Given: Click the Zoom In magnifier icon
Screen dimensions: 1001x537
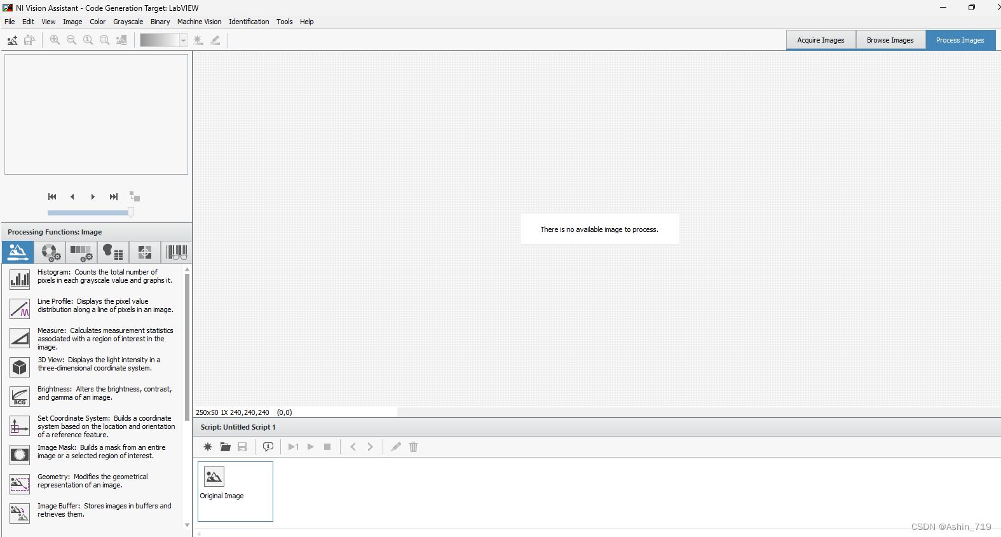Looking at the screenshot, I should coord(55,40).
